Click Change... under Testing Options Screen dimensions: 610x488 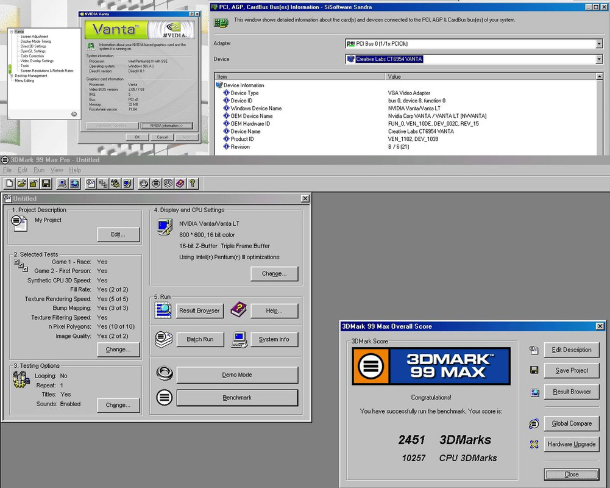pyautogui.click(x=118, y=405)
